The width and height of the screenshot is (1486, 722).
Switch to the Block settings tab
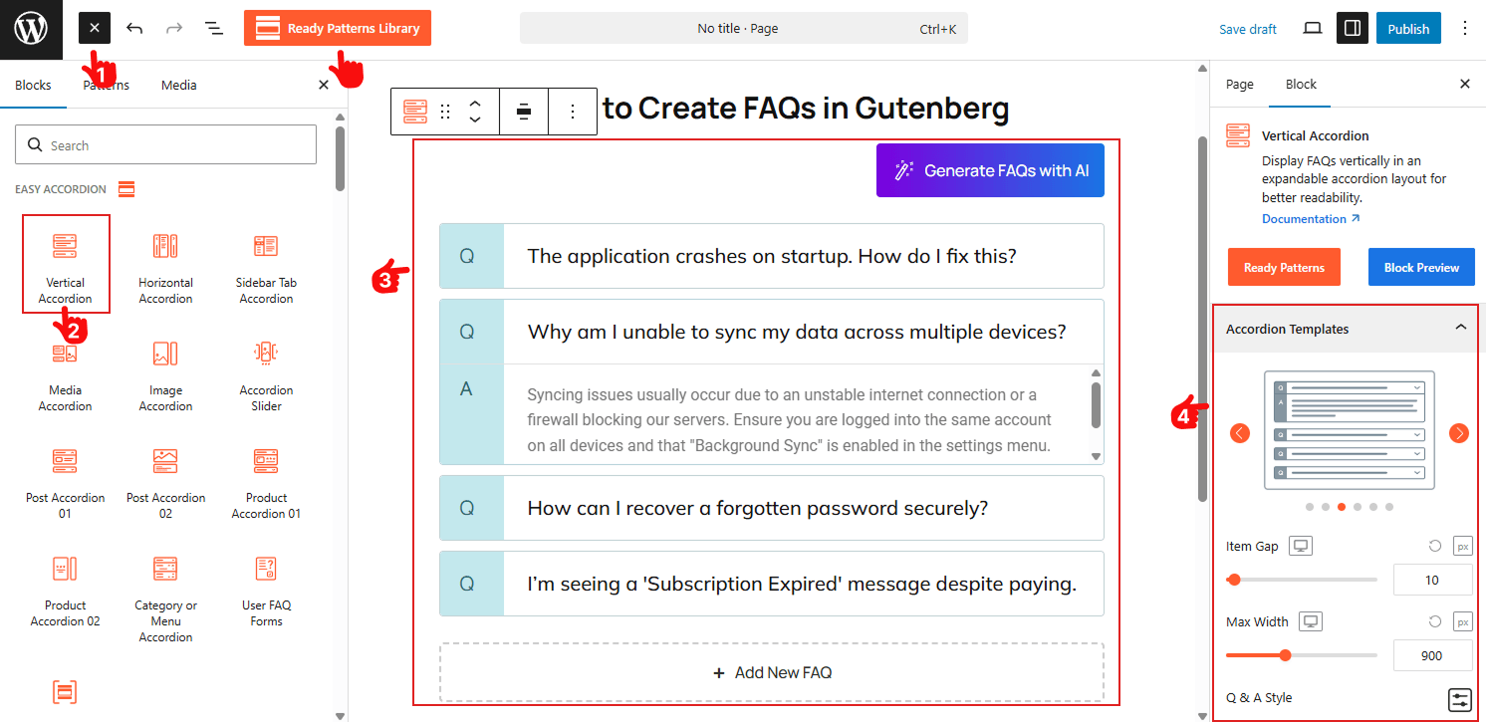pyautogui.click(x=1301, y=85)
